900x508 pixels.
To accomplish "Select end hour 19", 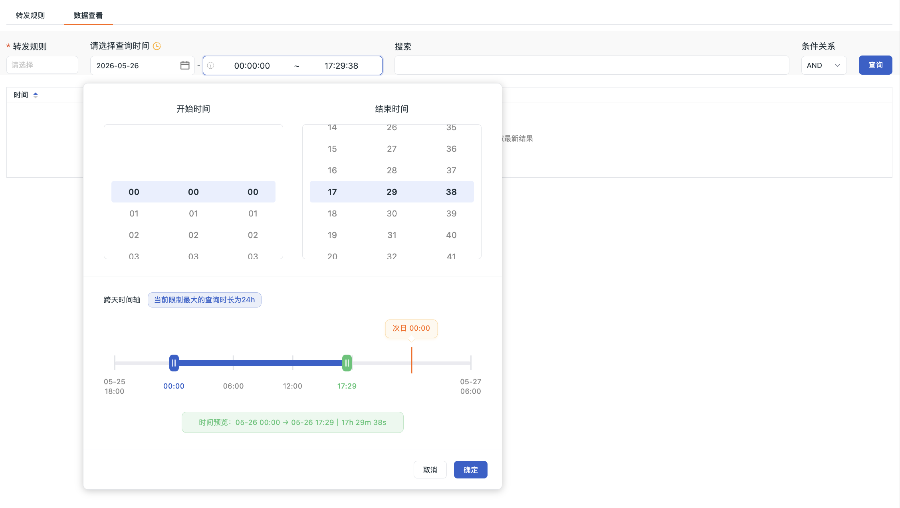I will [x=332, y=235].
